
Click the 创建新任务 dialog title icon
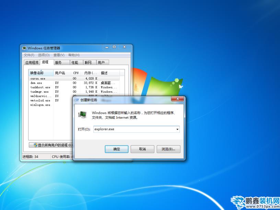(x=77, y=100)
